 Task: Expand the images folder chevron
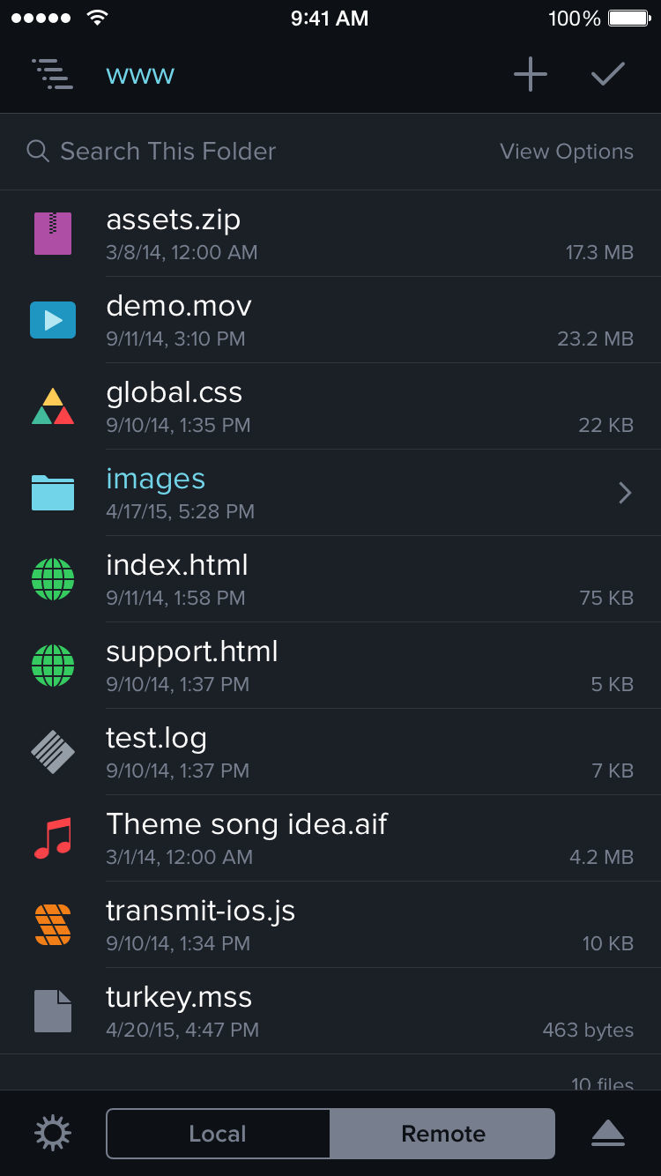coord(625,493)
